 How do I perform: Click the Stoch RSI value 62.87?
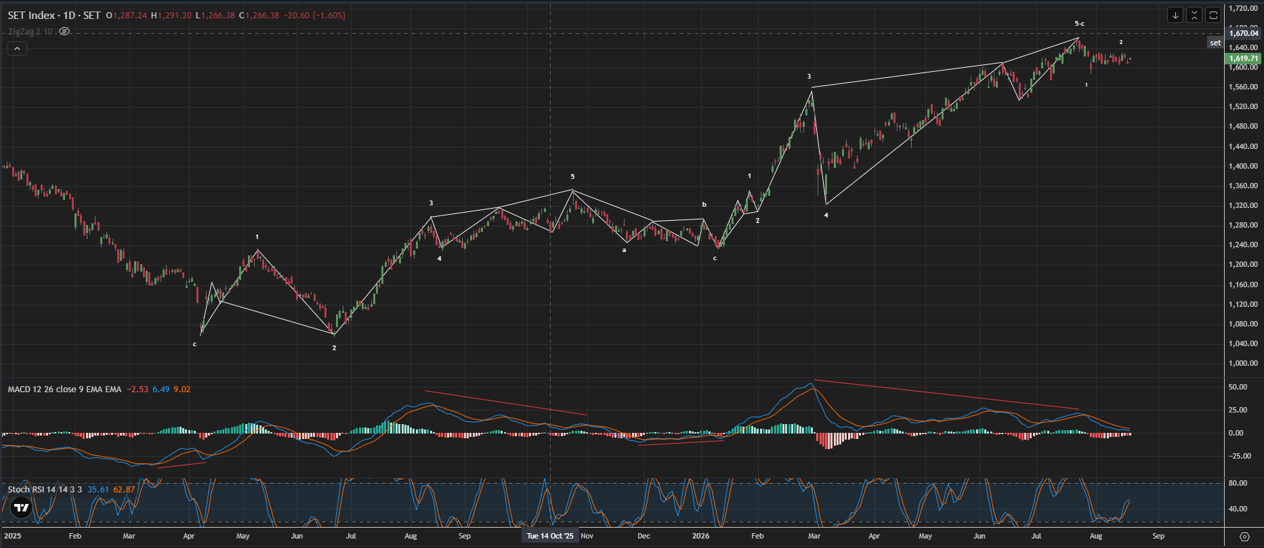click(x=124, y=489)
